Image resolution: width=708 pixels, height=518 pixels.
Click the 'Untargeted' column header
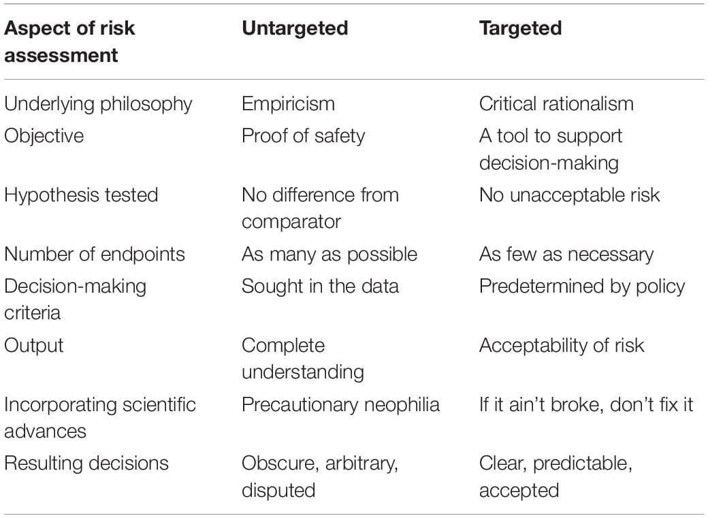pyautogui.click(x=295, y=29)
